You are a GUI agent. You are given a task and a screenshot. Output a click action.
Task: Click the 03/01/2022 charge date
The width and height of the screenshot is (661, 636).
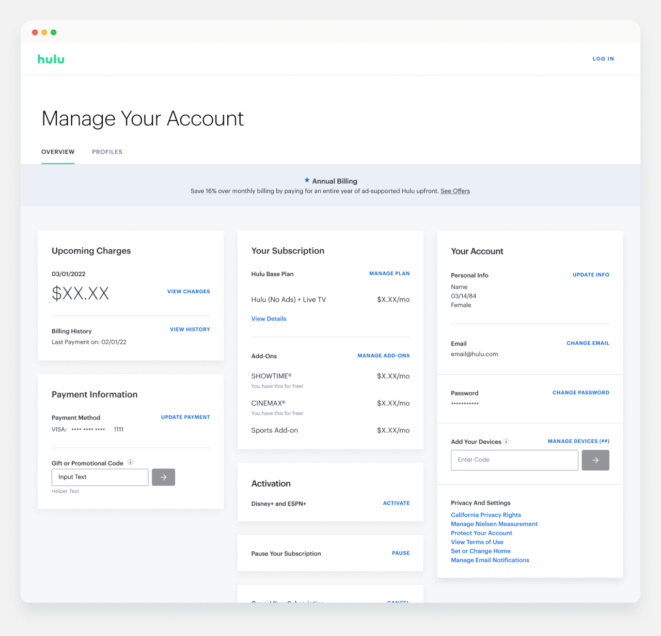(x=69, y=274)
